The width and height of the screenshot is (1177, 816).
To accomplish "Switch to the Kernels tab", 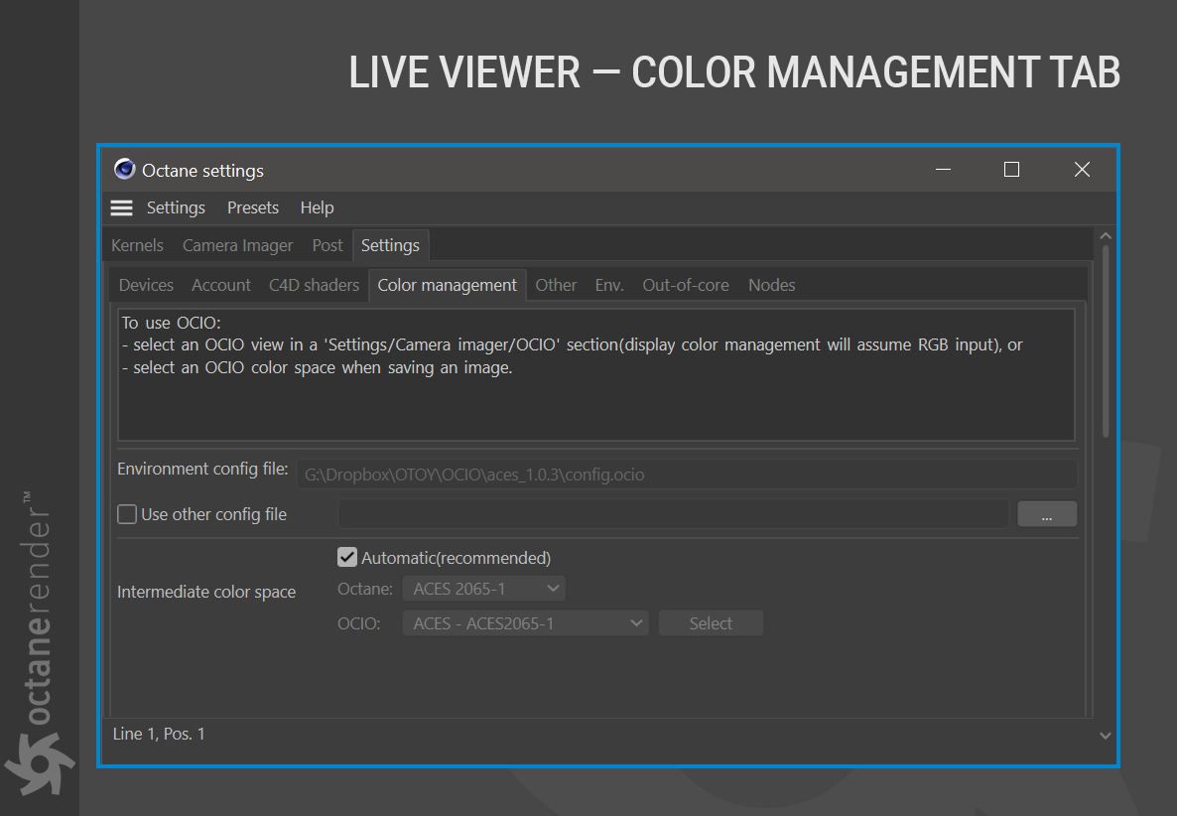I will pyautogui.click(x=137, y=245).
